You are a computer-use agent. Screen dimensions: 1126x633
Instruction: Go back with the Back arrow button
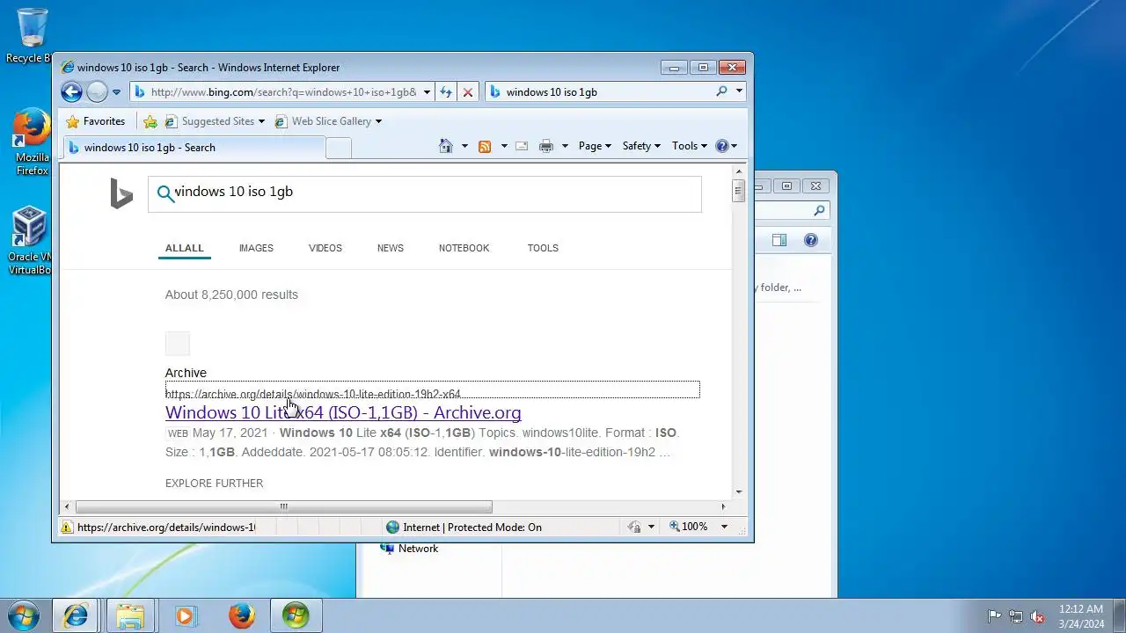(x=72, y=91)
